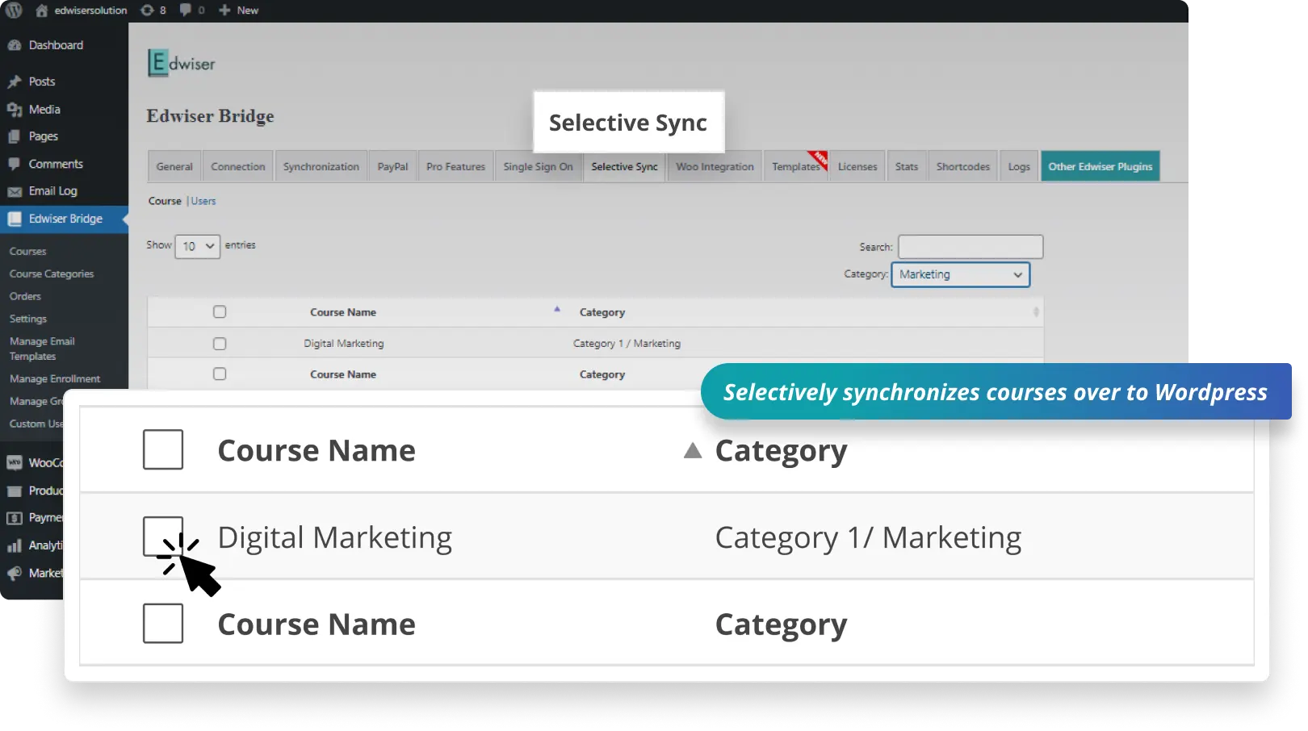Click the Other Edwiser Plugins button
Image resolution: width=1308 pixels, height=731 pixels.
tap(1100, 166)
